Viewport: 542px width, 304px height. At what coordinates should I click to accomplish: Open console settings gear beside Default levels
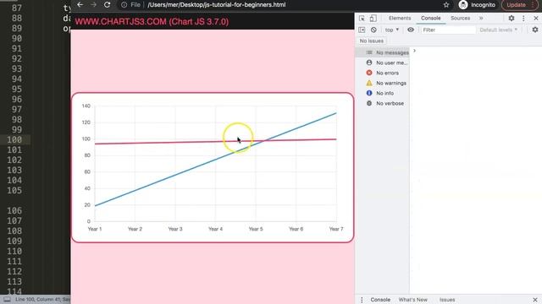535,30
